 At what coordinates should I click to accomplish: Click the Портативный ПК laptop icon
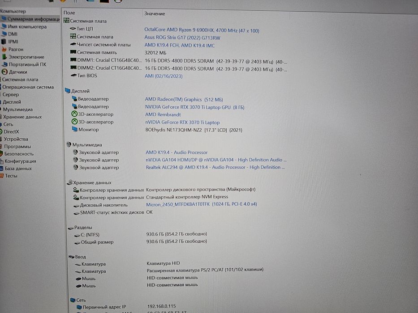point(5,64)
